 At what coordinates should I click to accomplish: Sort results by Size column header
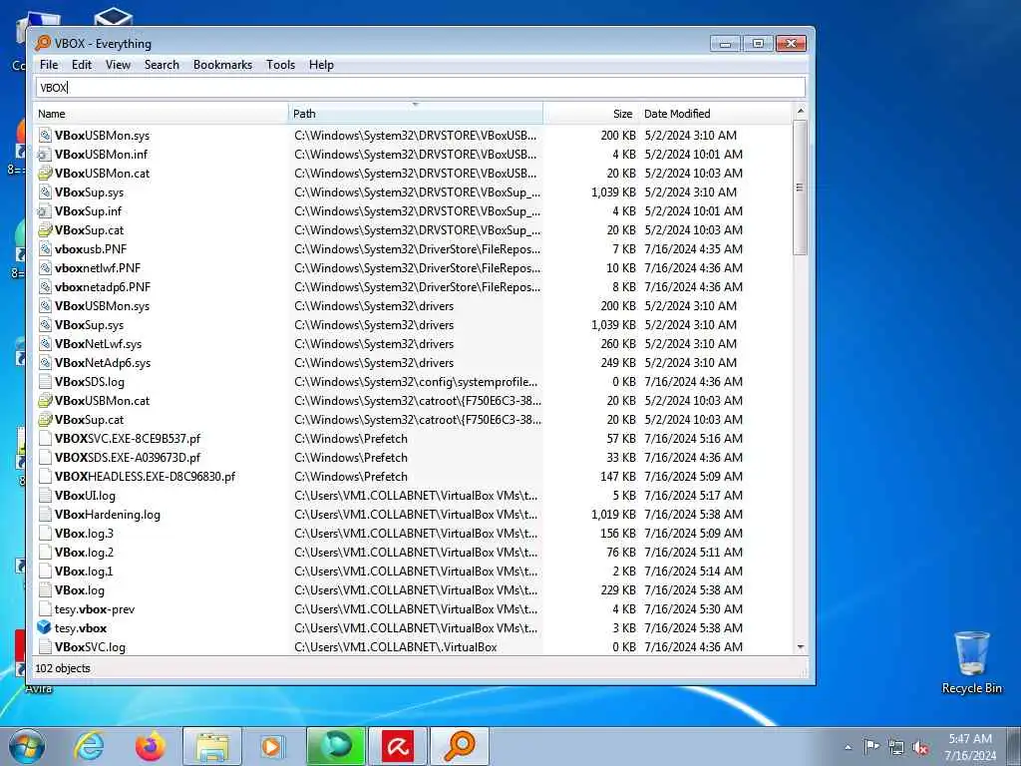tap(590, 114)
